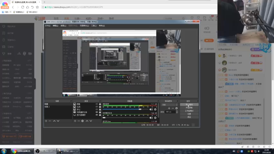Remove selected scene with the minus icon
Screen dimensions: 274x154
coord(50,121)
